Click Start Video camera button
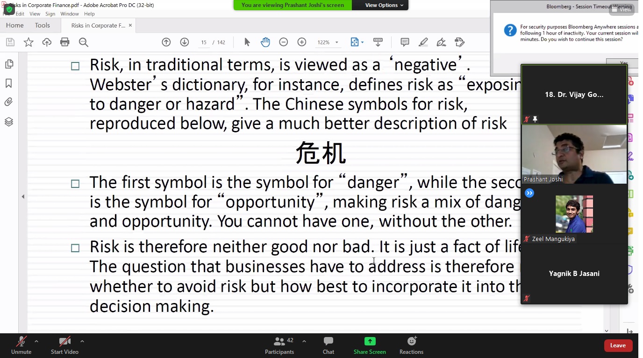The width and height of the screenshot is (643, 358). pyautogui.click(x=64, y=346)
